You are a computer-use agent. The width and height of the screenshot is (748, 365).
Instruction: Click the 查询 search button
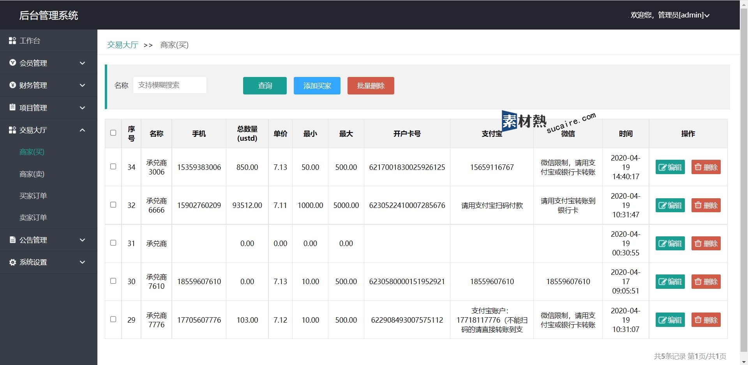[265, 86]
